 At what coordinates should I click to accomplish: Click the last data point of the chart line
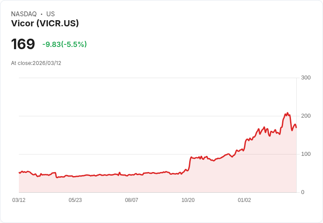click(x=296, y=128)
